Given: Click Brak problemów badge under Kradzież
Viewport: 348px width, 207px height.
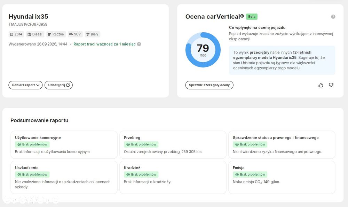Looking at the screenshot, I should 141,175.
